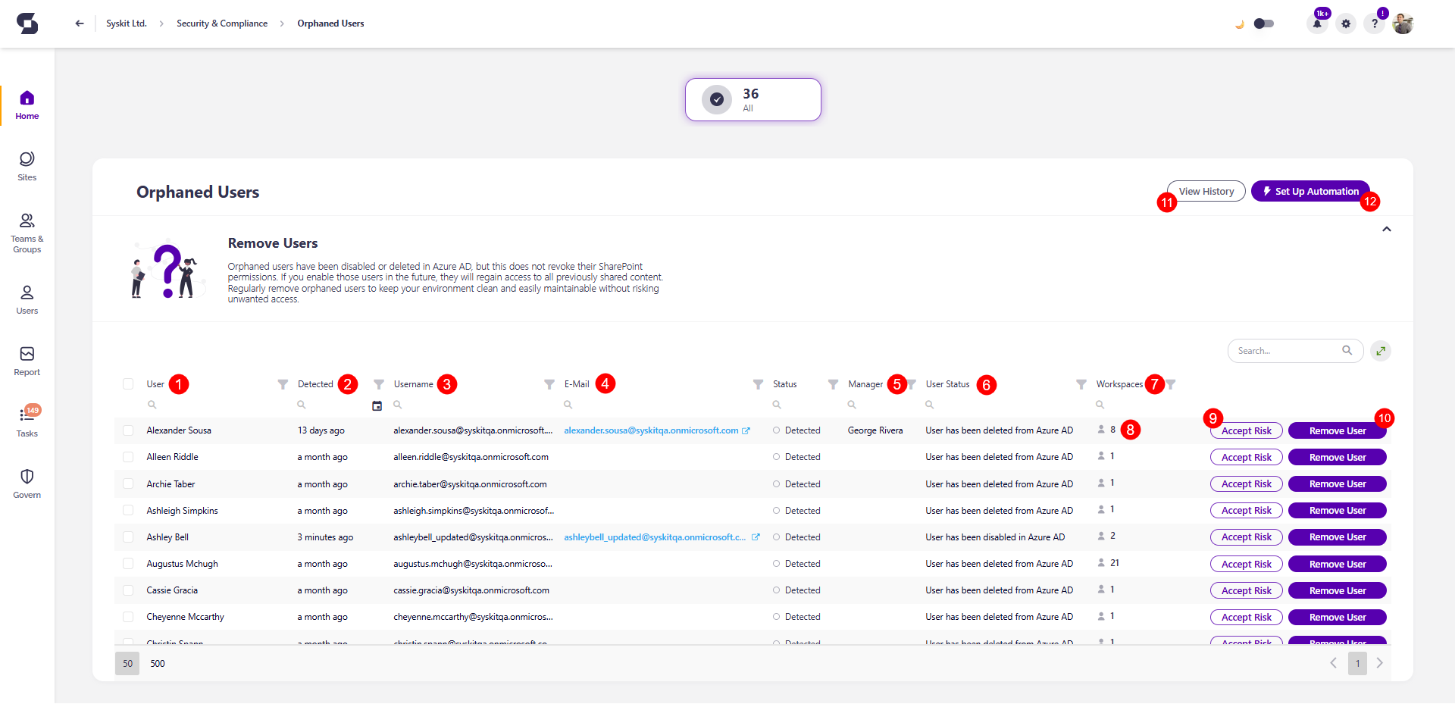1455x704 pixels.
Task: Open the Users section in sidebar
Action: coord(27,297)
